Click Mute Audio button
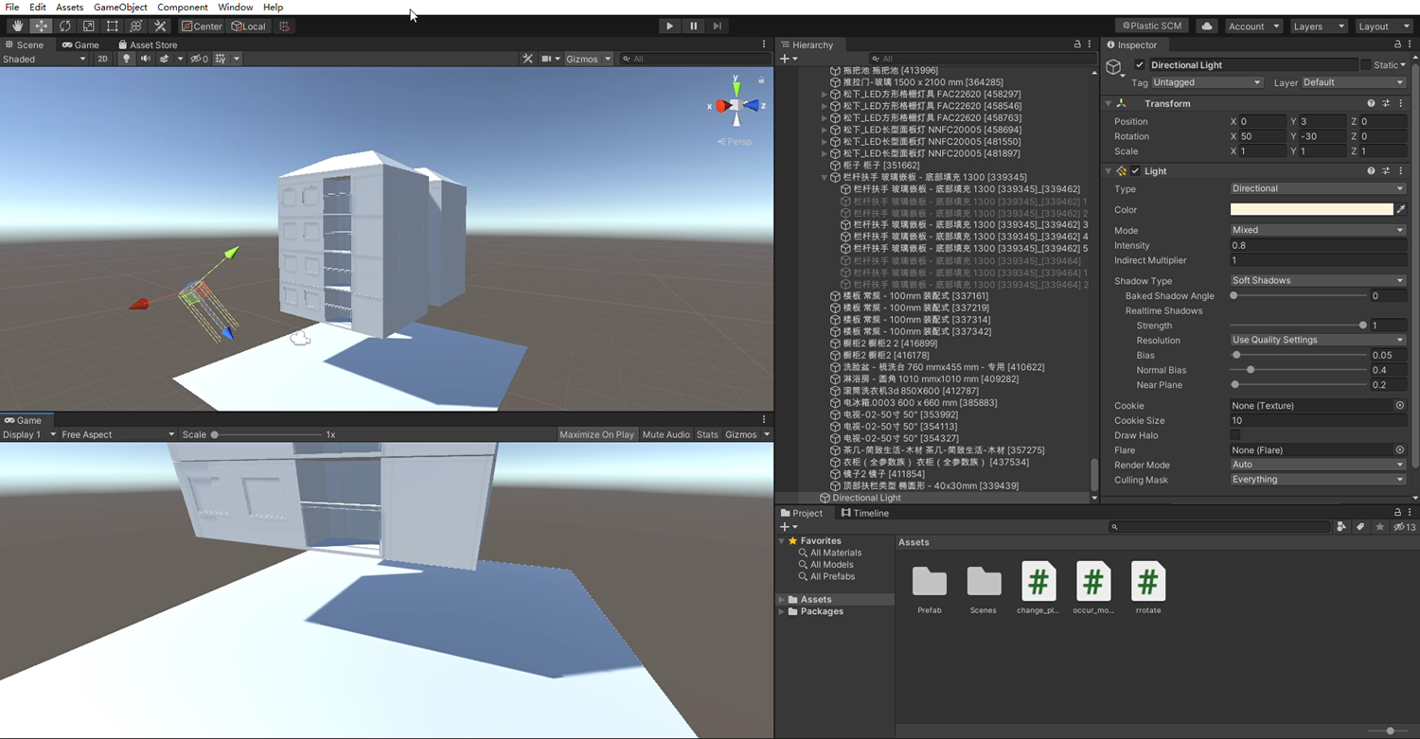This screenshot has width=1420, height=739. (x=666, y=434)
